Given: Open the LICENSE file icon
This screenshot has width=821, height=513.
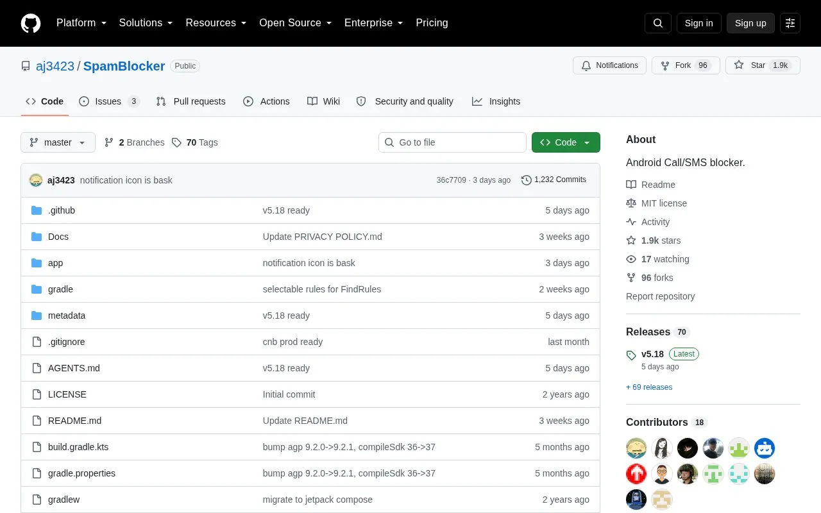Looking at the screenshot, I should click(37, 394).
